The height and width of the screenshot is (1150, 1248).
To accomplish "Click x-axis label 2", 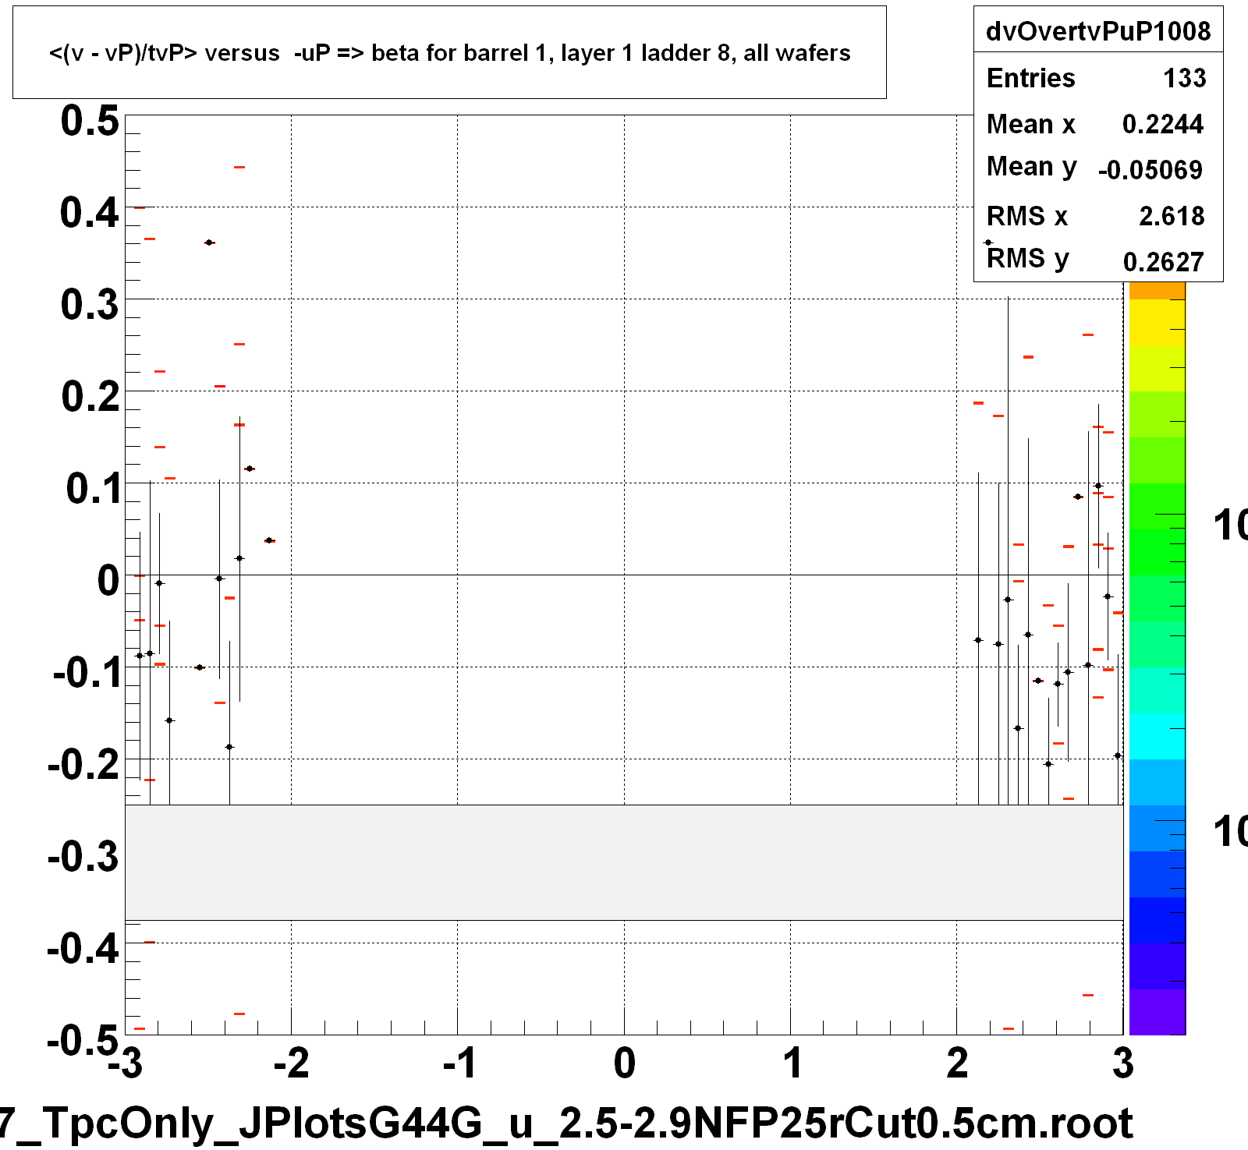I will (958, 1063).
